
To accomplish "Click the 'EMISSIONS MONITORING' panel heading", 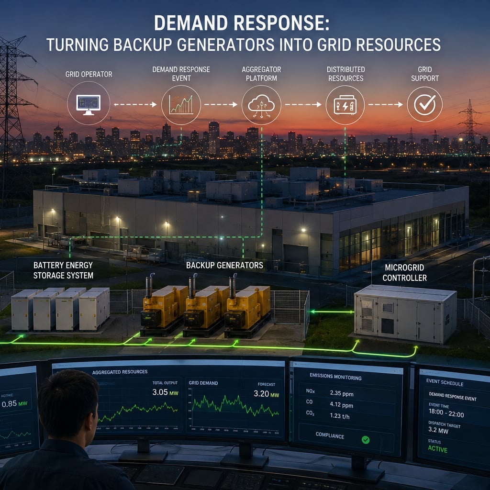I will (x=335, y=376).
